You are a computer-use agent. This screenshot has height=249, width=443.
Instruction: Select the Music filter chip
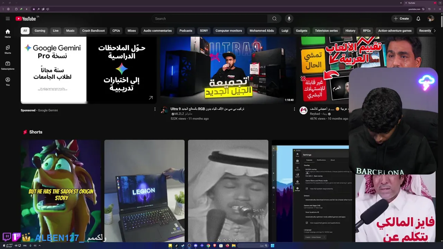coord(70,31)
